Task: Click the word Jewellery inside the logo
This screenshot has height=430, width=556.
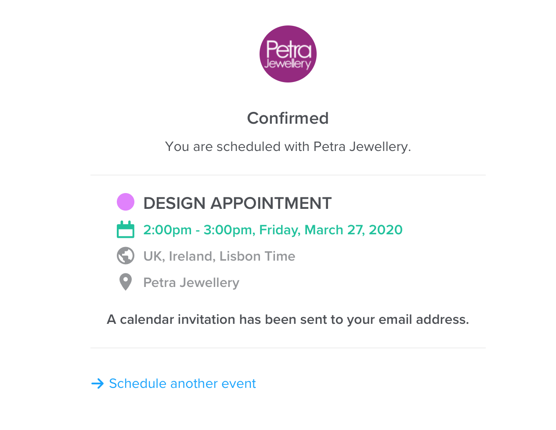Action: point(288,64)
